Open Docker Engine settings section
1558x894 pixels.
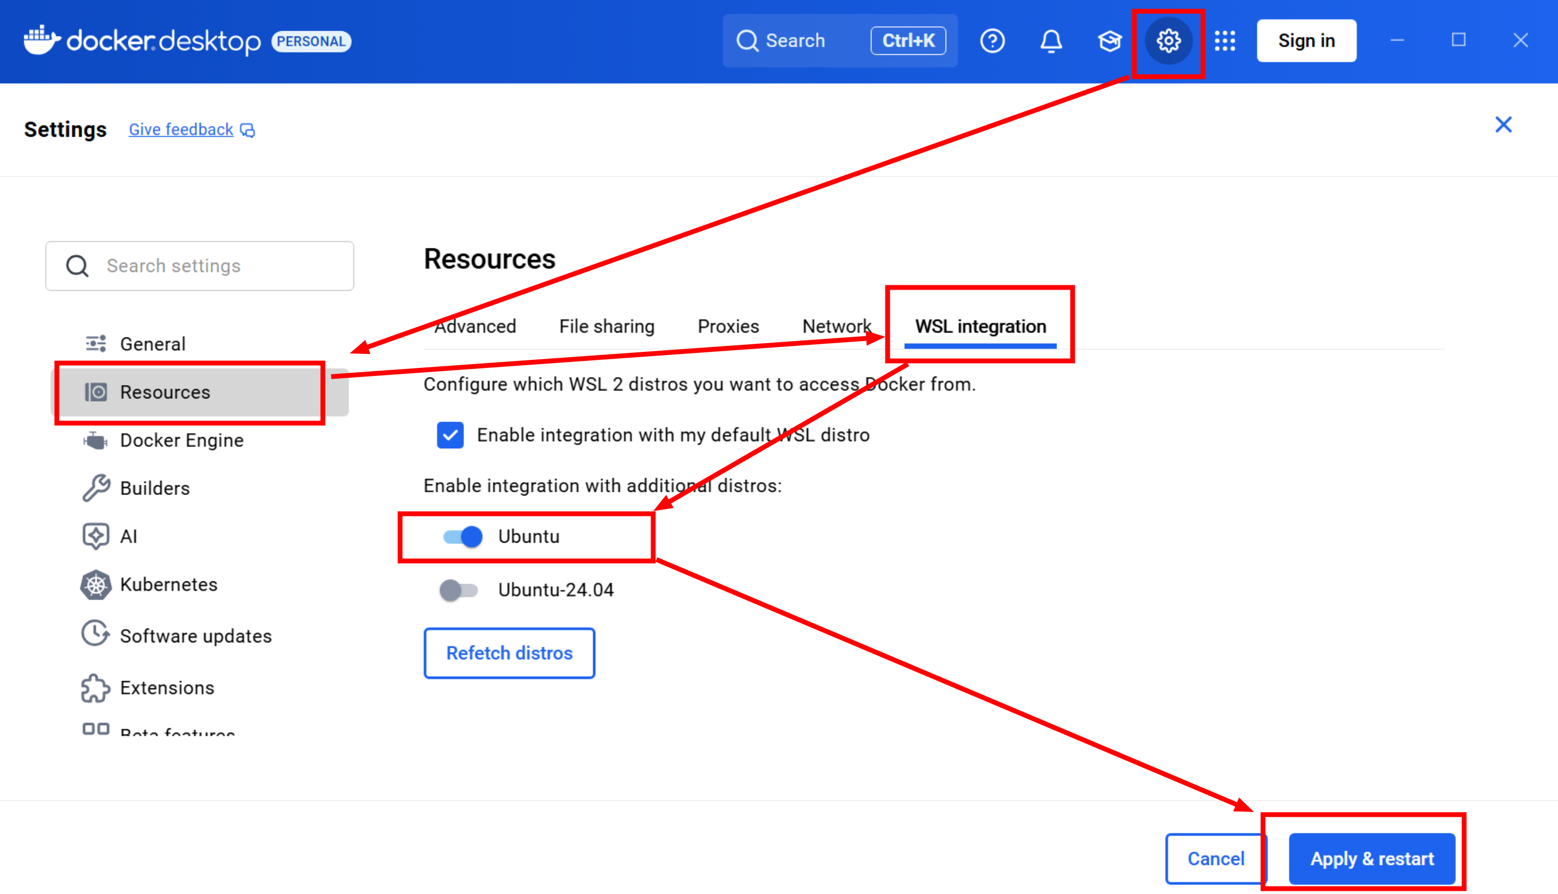(181, 440)
